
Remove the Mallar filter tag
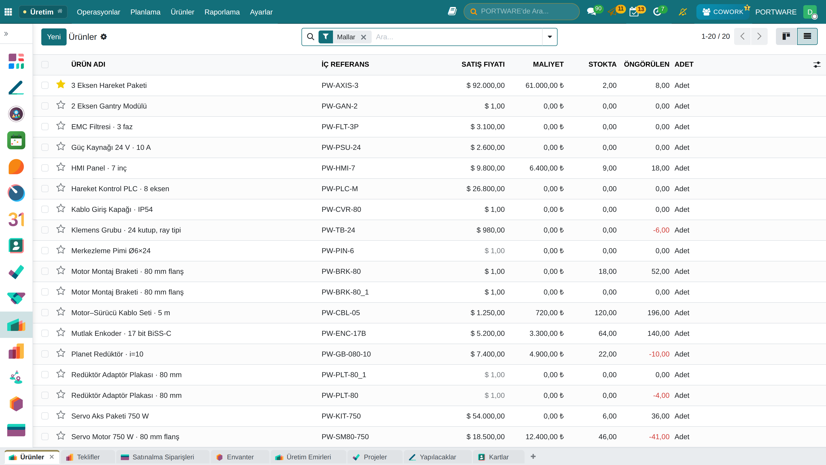[x=363, y=37]
